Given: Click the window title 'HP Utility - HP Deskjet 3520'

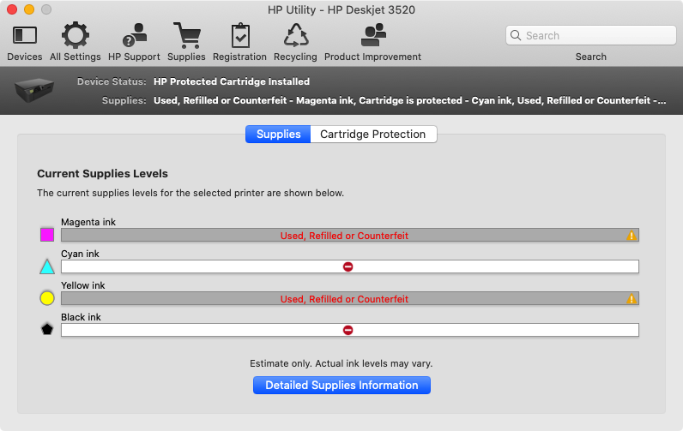Looking at the screenshot, I should point(341,9).
